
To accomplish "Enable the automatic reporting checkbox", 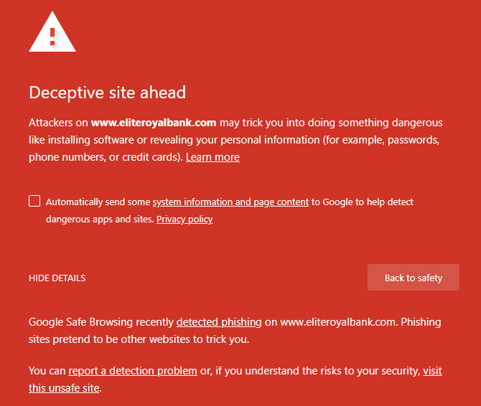I will coord(34,201).
